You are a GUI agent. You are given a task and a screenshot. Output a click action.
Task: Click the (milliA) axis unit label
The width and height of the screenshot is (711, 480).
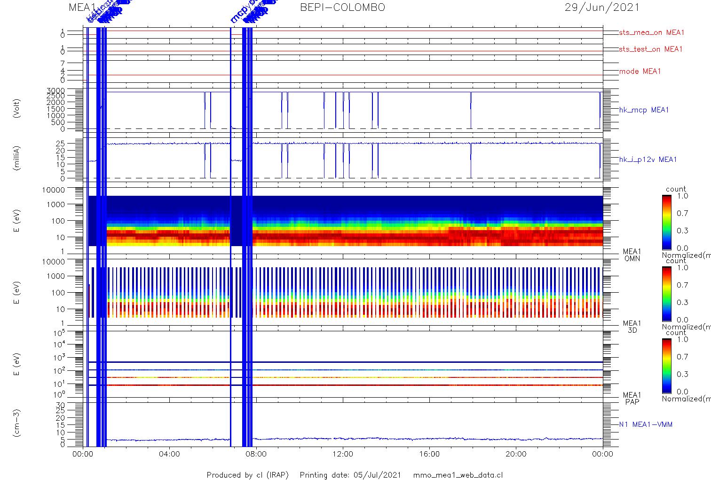(x=17, y=158)
